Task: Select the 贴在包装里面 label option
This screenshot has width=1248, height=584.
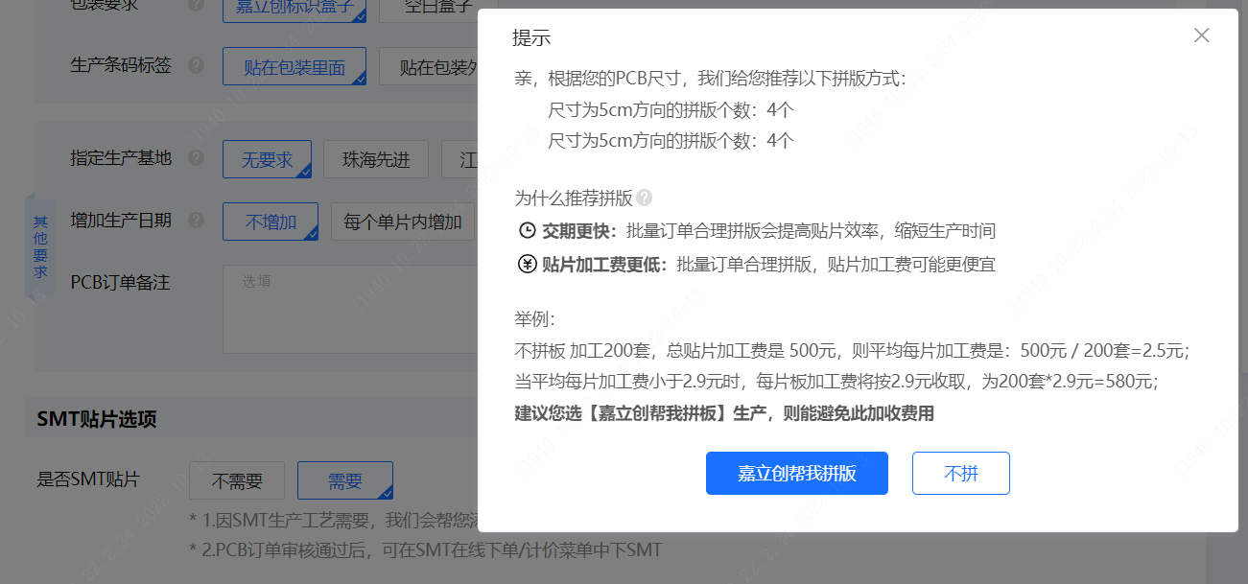Action: [x=294, y=67]
